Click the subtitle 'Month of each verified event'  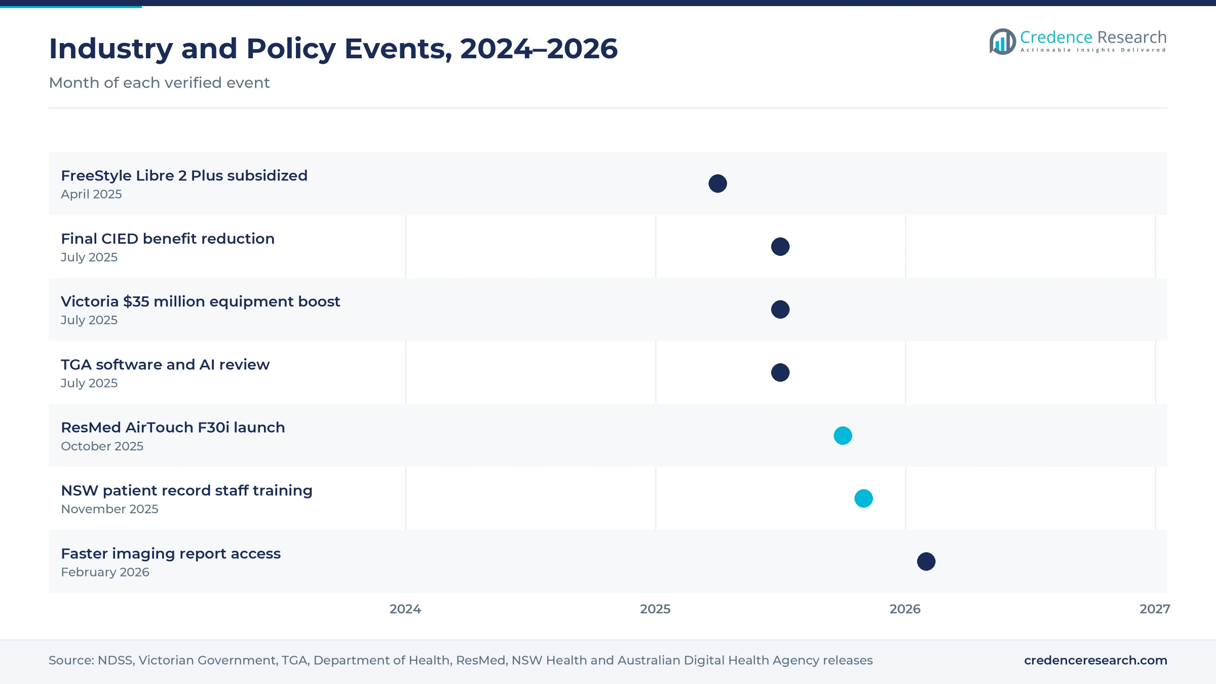[159, 83]
